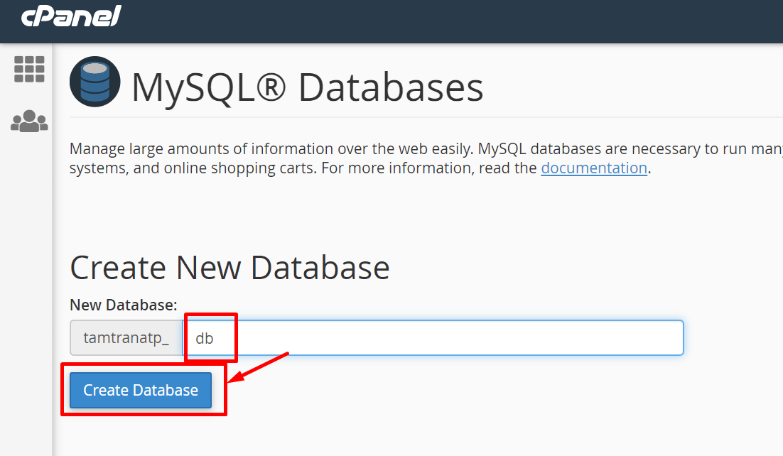Focus the New Database name field

pyautogui.click(x=433, y=338)
